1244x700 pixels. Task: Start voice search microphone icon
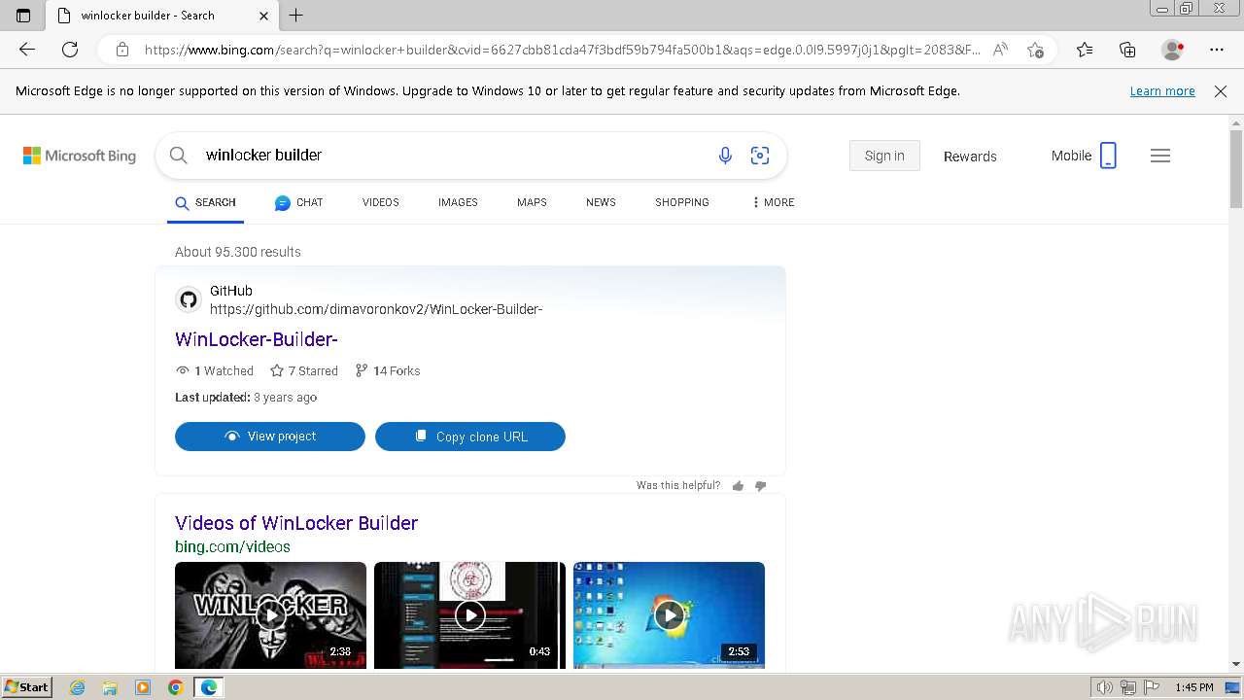point(725,156)
